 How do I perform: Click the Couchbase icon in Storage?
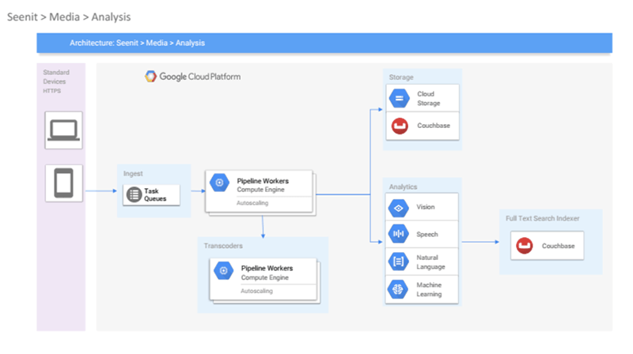tap(400, 126)
